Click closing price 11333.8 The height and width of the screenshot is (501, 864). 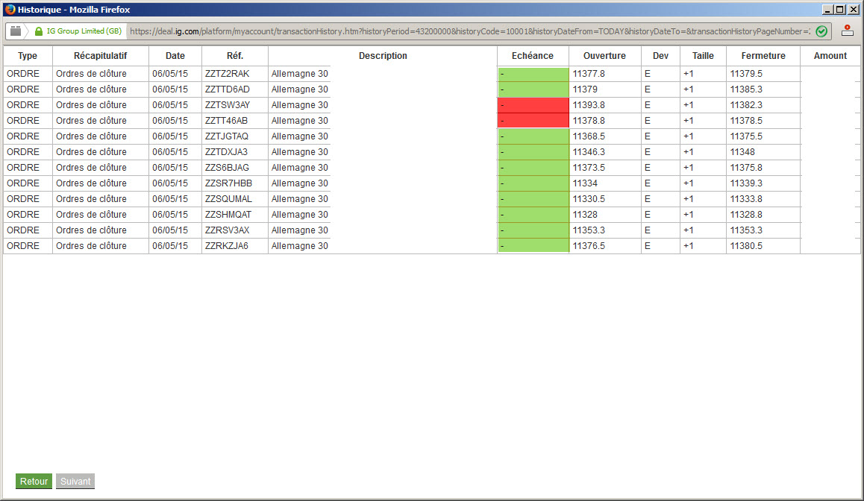(x=746, y=199)
